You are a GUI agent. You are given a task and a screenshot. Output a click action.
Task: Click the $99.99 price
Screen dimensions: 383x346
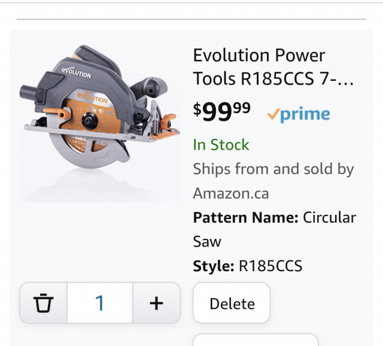coord(221,112)
